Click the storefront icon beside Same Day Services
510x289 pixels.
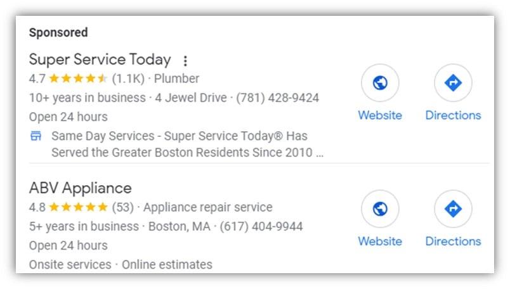(36, 136)
